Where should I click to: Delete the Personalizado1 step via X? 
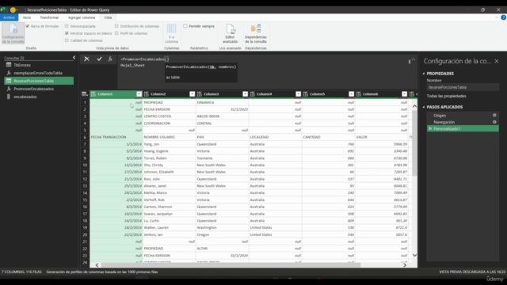tap(430, 128)
